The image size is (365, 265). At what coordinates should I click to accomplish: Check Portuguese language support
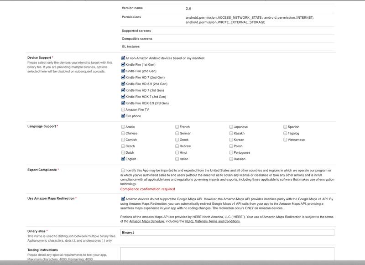pyautogui.click(x=231, y=152)
